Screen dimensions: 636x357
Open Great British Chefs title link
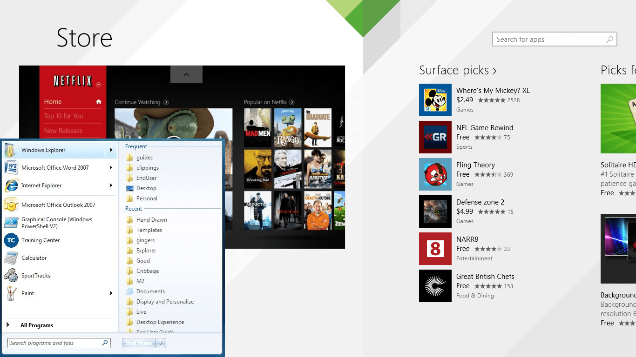click(x=485, y=277)
